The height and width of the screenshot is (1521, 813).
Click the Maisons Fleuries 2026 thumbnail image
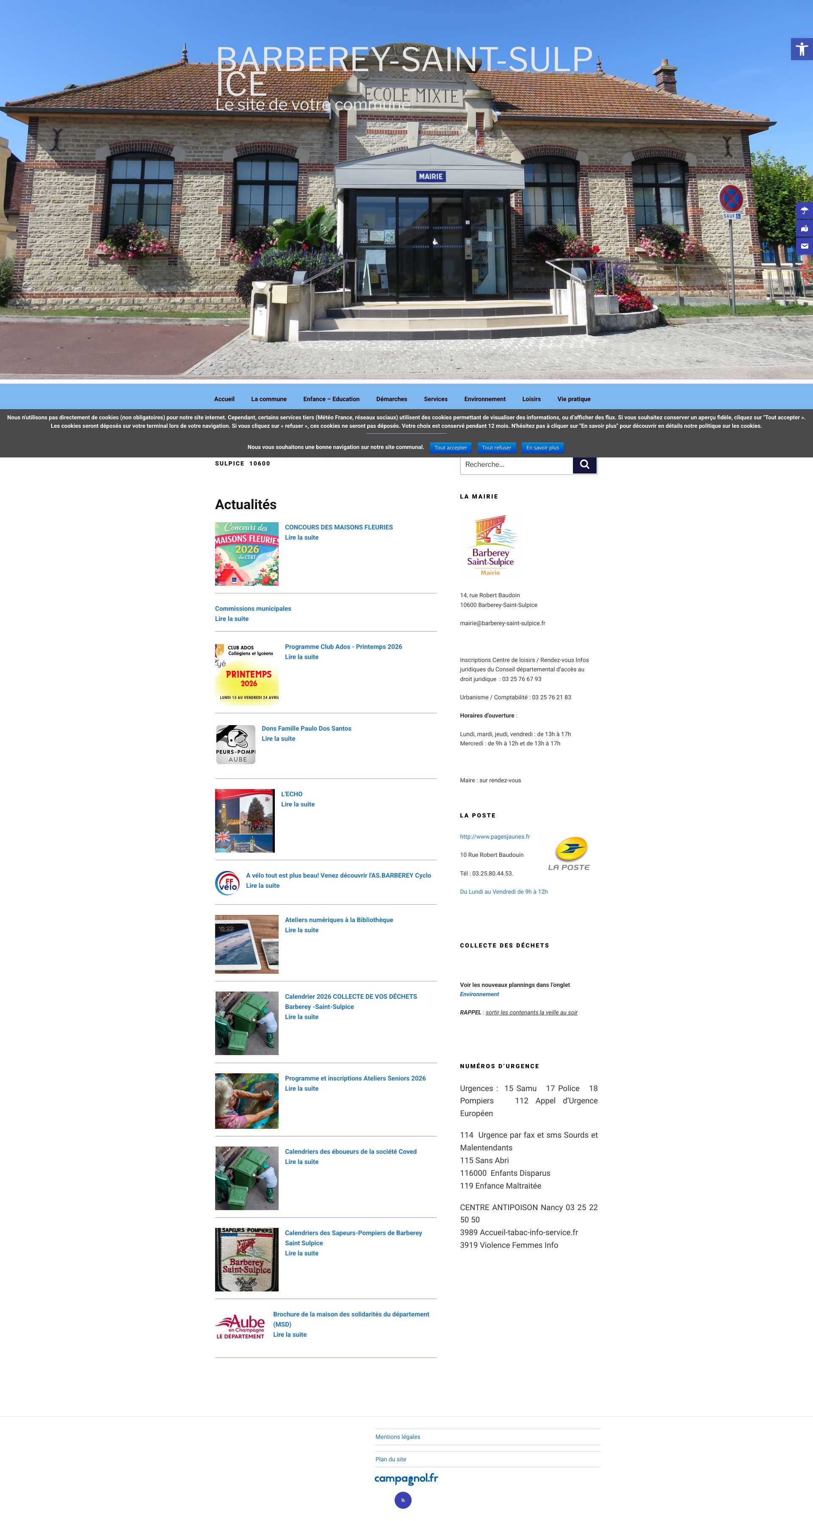pyautogui.click(x=247, y=554)
